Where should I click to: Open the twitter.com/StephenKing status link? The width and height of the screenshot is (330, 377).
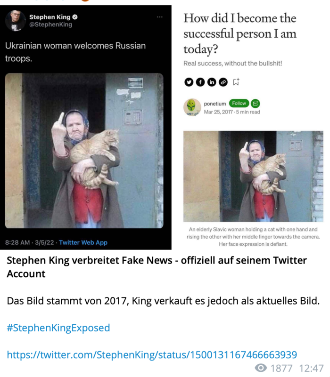click(x=152, y=354)
